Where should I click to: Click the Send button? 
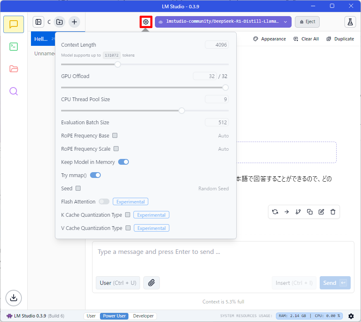(335, 283)
